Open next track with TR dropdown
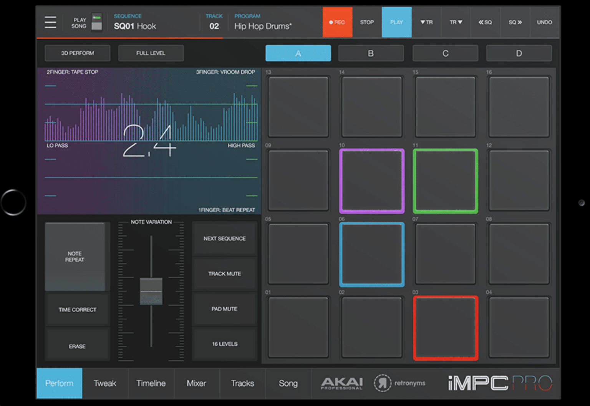The image size is (590, 406). pos(456,22)
